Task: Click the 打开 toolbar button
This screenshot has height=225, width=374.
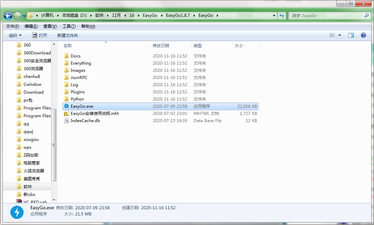Action: pyautogui.click(x=40, y=35)
